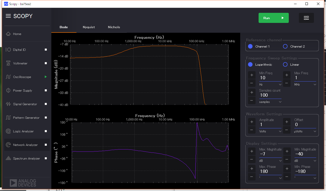Select the Logic Analyzer instrument icon

(8, 131)
